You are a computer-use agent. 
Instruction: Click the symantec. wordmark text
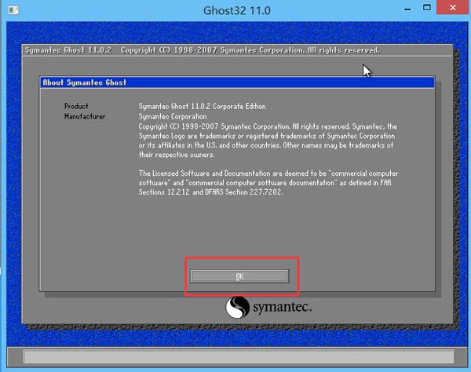point(282,307)
